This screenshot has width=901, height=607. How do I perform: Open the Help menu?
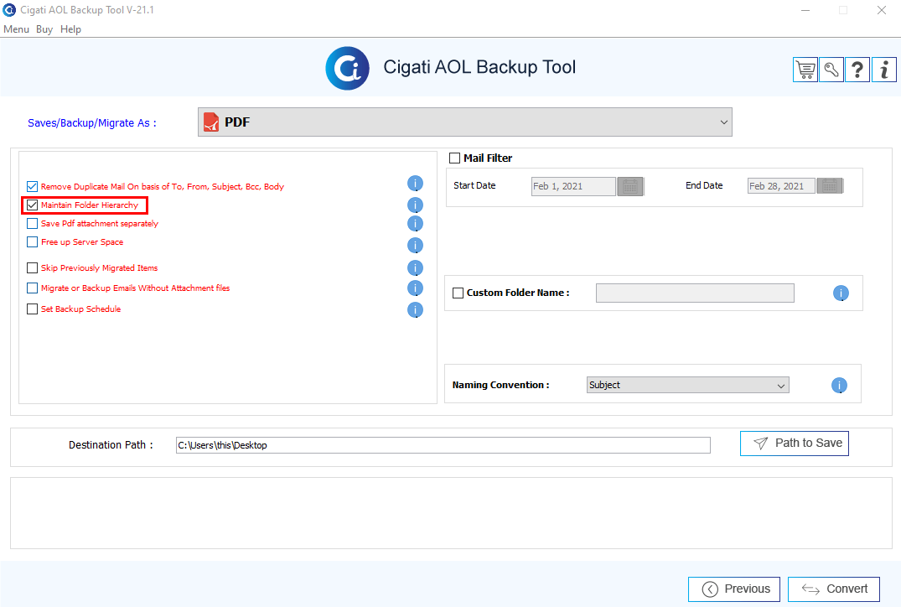point(70,29)
